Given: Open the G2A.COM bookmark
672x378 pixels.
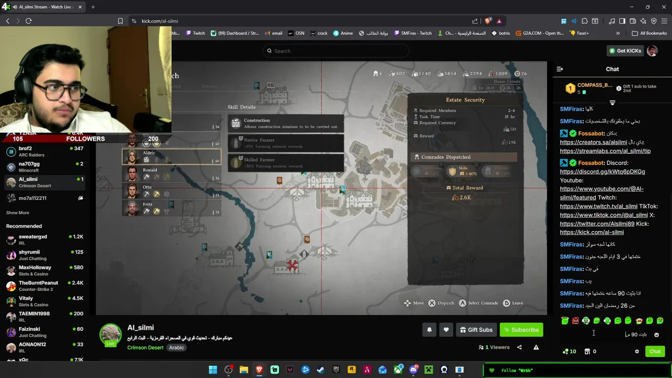Looking at the screenshot, I should 539,33.
